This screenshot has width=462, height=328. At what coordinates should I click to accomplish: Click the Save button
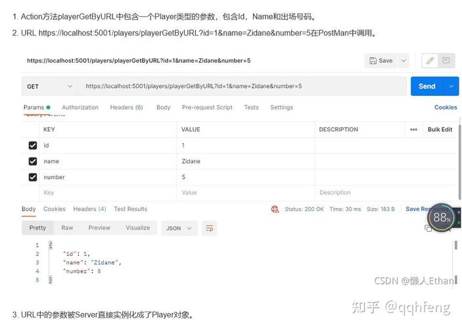[381, 60]
